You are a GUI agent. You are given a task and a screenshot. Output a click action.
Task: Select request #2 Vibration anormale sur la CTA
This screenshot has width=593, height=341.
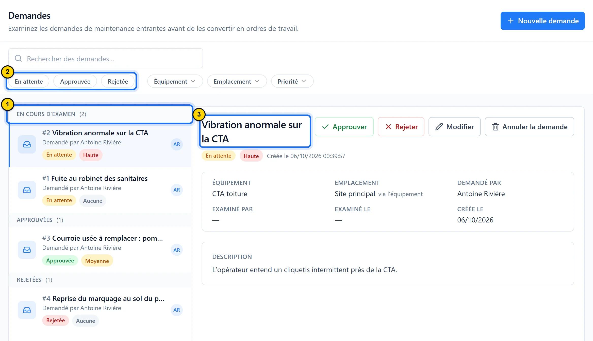point(100,144)
